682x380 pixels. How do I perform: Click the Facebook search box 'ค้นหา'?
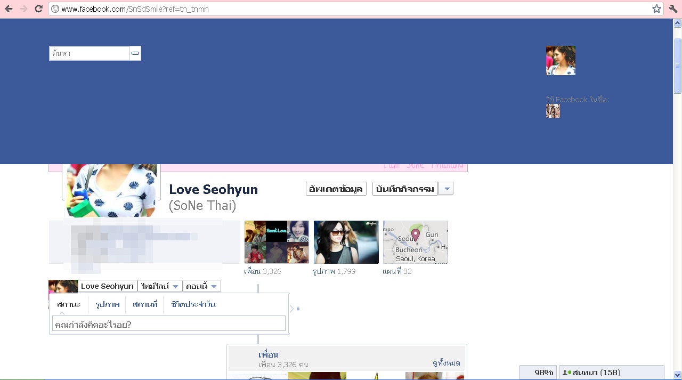[x=90, y=53]
